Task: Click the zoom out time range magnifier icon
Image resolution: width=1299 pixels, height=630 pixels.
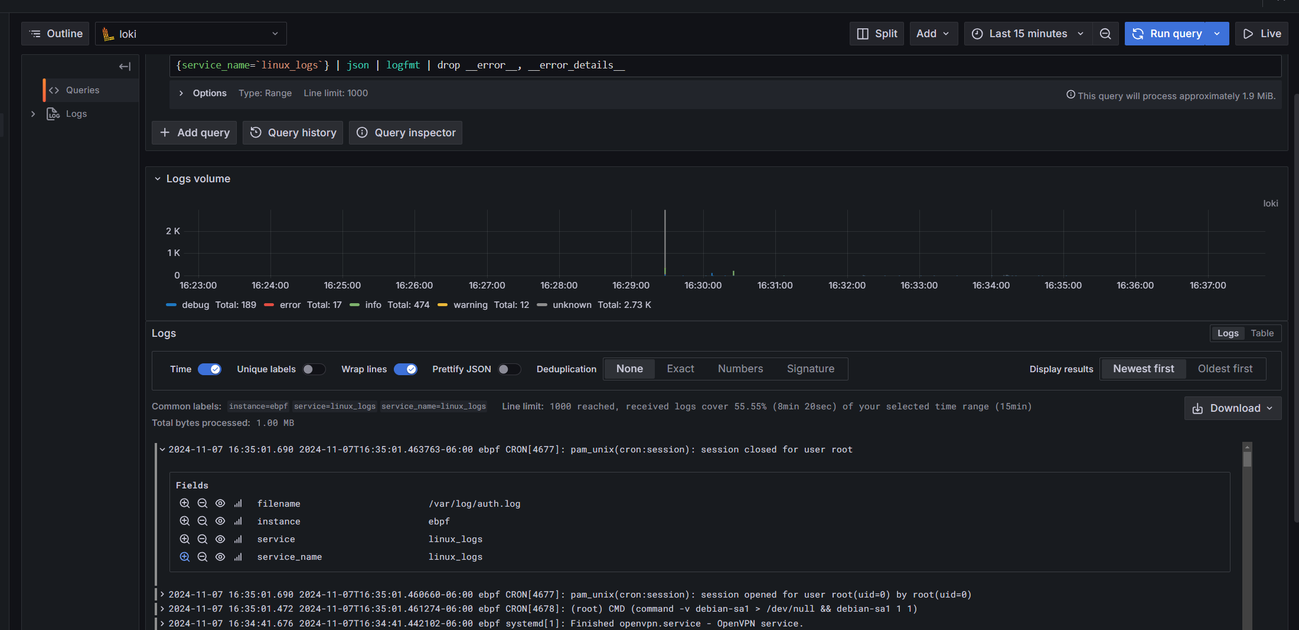Action: click(x=1105, y=34)
